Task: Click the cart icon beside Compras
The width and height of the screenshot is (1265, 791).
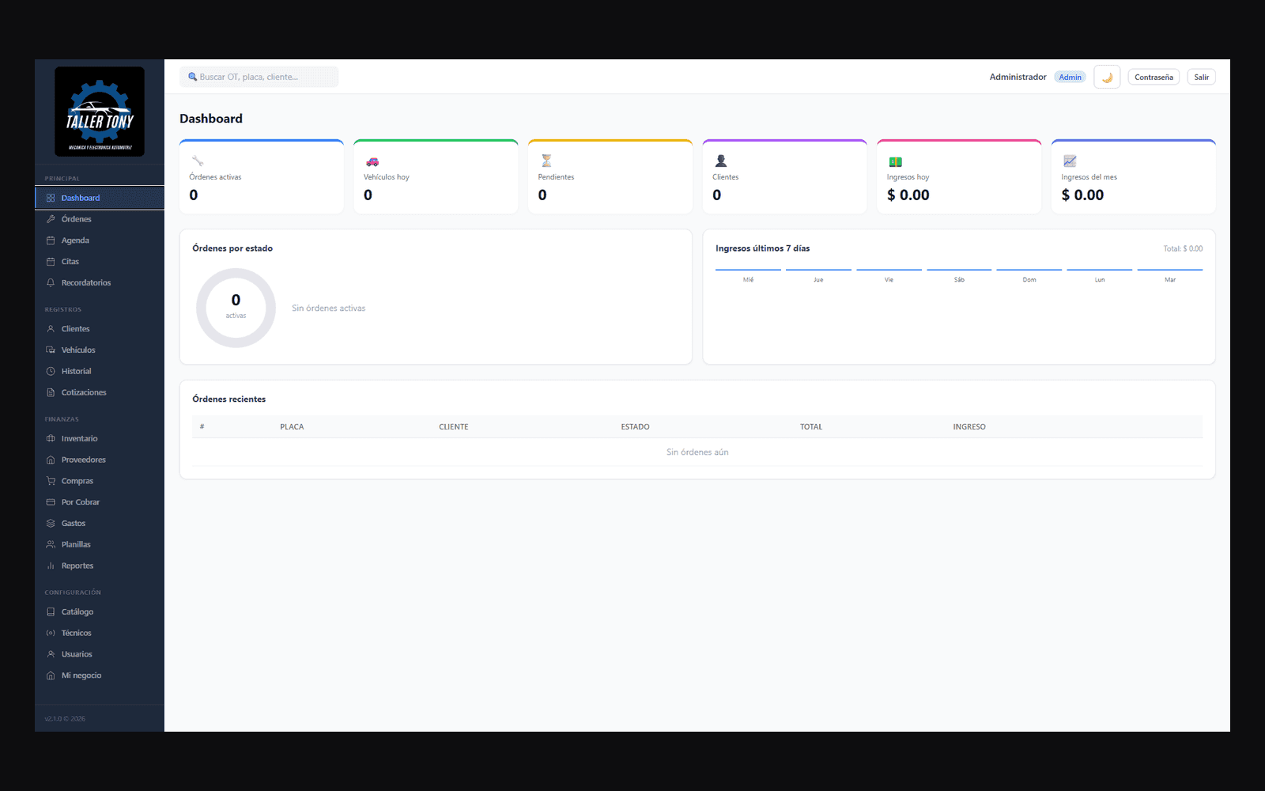Action: click(51, 481)
